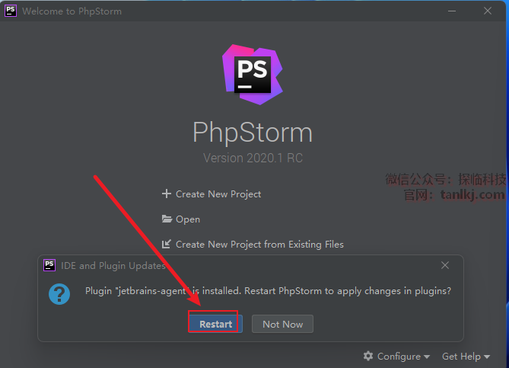509x368 pixels.
Task: Choose the Not Now button
Action: [x=282, y=324]
